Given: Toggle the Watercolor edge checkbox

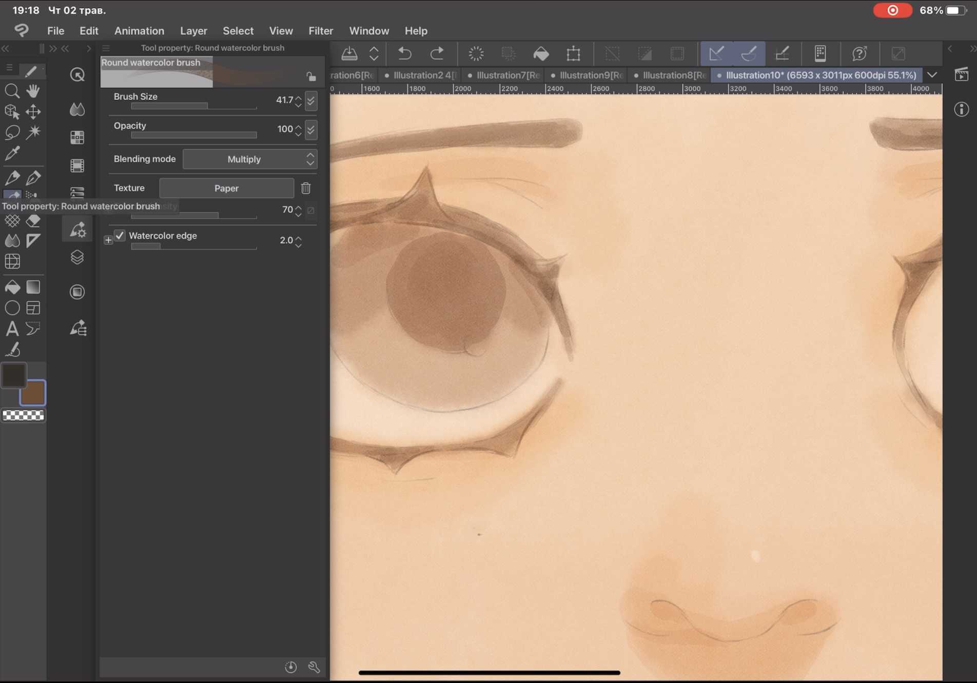Looking at the screenshot, I should tap(120, 235).
